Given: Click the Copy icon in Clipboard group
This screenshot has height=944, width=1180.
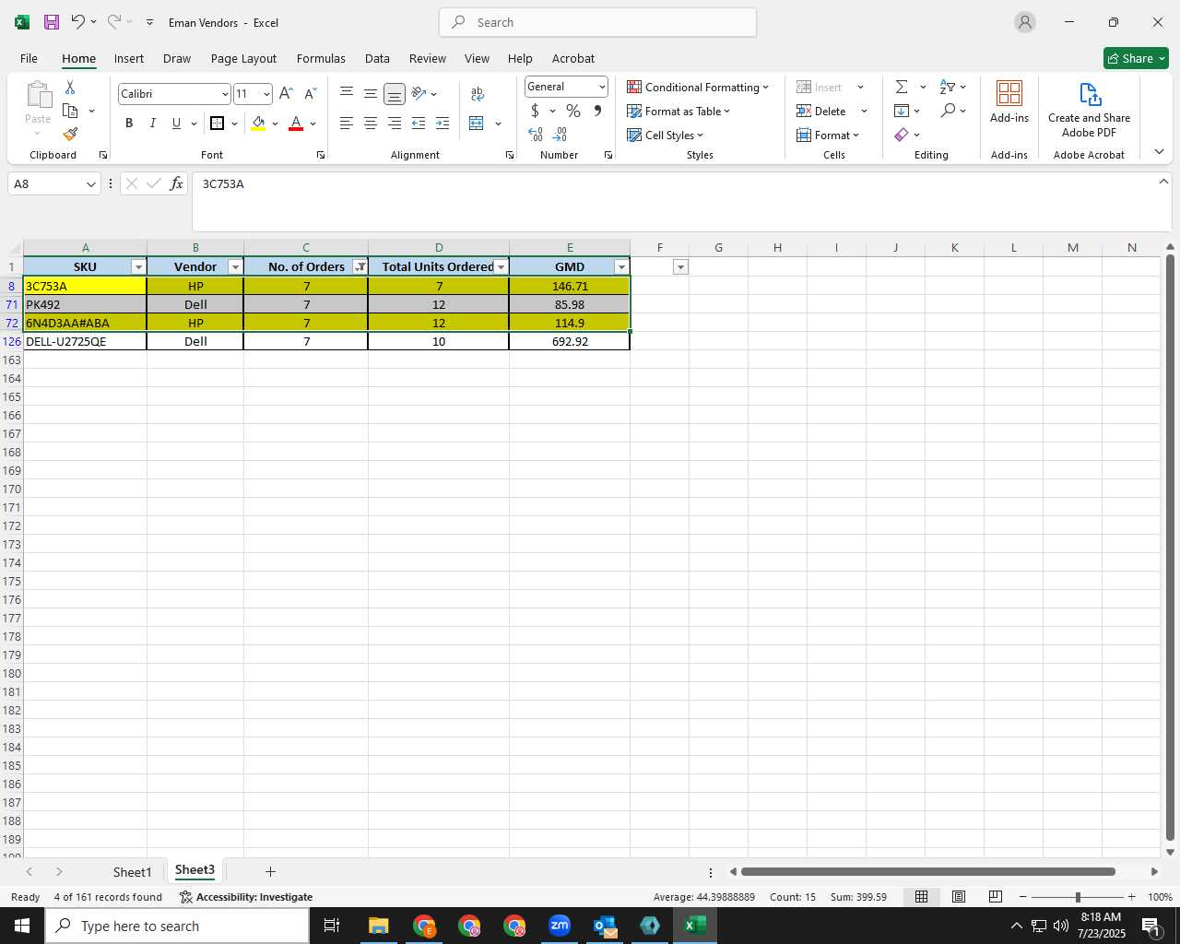Looking at the screenshot, I should pos(70,111).
